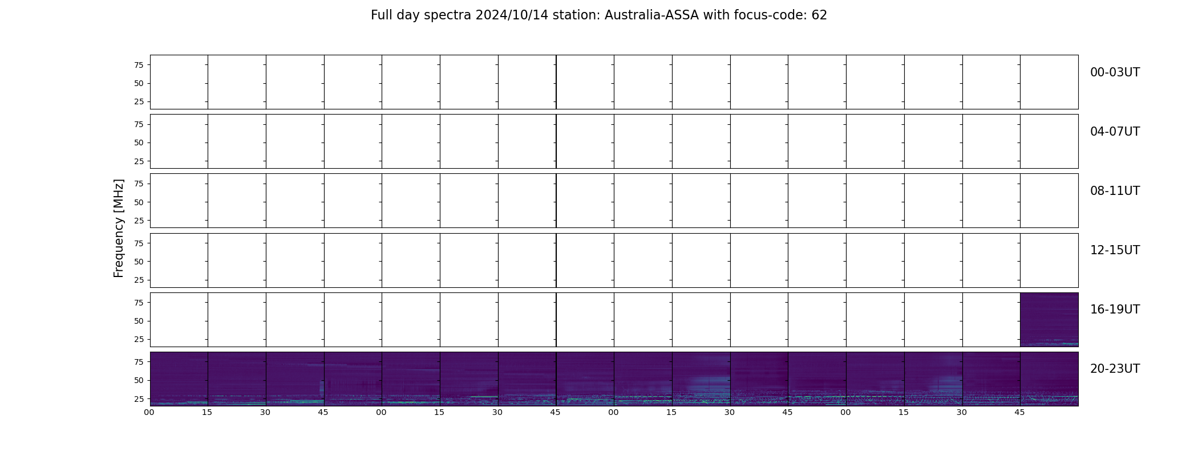Open the last 23:45 spectrogram in the 20-23UT row

(x=1049, y=379)
